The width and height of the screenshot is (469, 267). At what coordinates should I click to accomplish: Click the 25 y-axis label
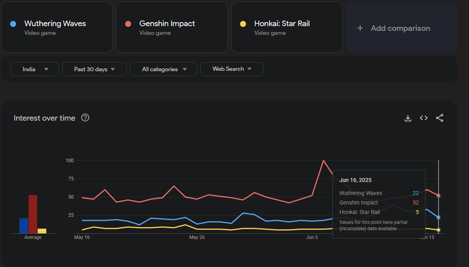coord(71,215)
